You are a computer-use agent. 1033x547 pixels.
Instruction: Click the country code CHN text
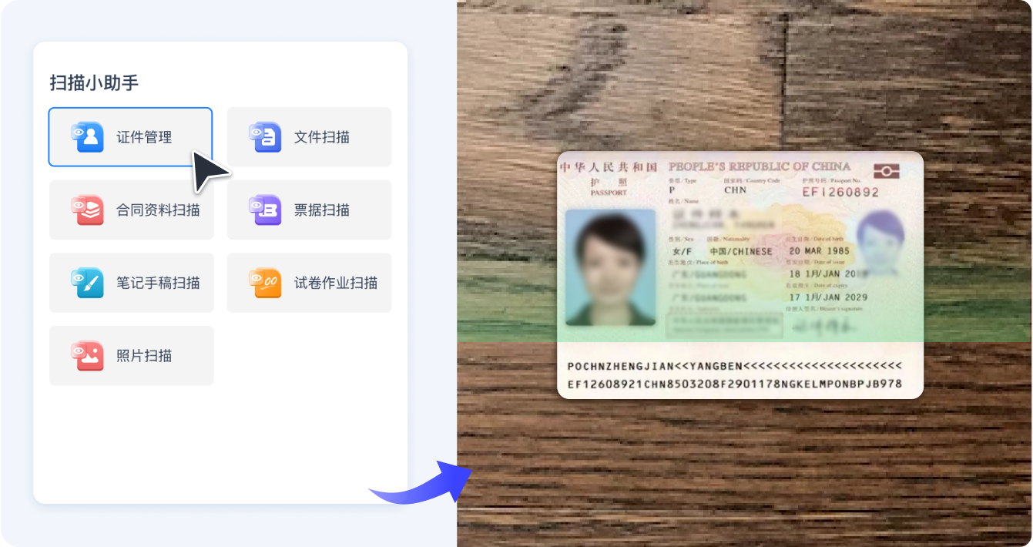coord(735,190)
